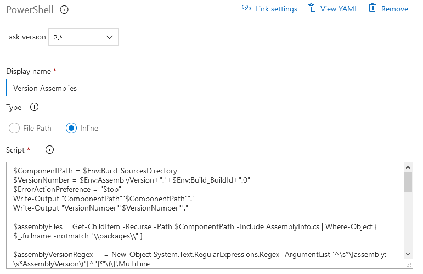Screen dimensions: 423x274
Task: Click the link chain icon beside Link settings
Action: point(246,9)
